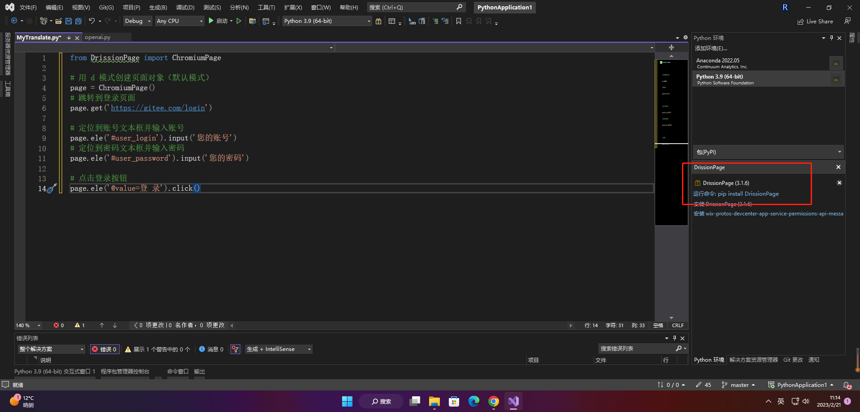Open Anaconda 2022.05 interactive window icon

coord(836,63)
